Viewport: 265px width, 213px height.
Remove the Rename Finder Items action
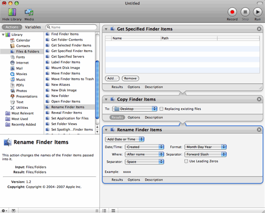259,130
